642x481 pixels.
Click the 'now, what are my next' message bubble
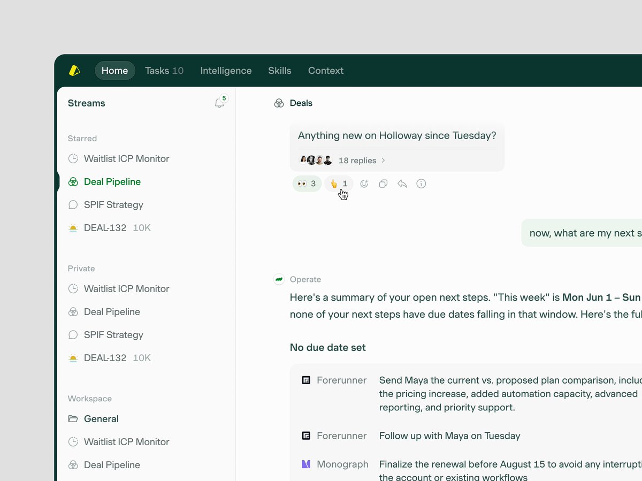(x=582, y=233)
